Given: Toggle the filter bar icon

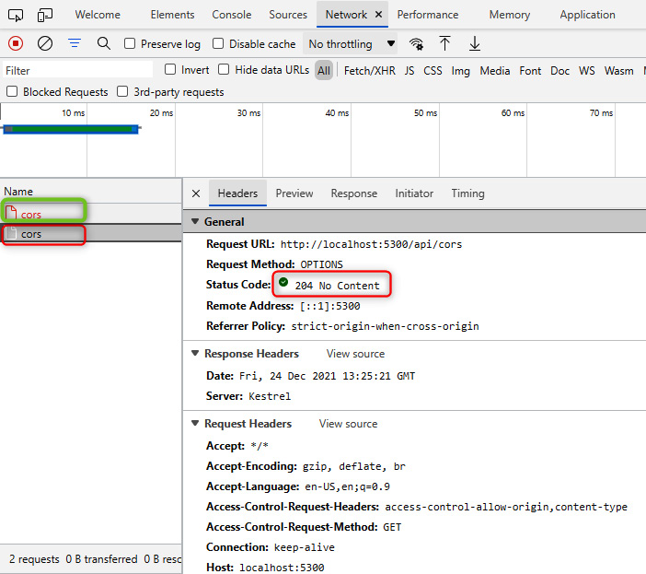Looking at the screenshot, I should [x=75, y=43].
